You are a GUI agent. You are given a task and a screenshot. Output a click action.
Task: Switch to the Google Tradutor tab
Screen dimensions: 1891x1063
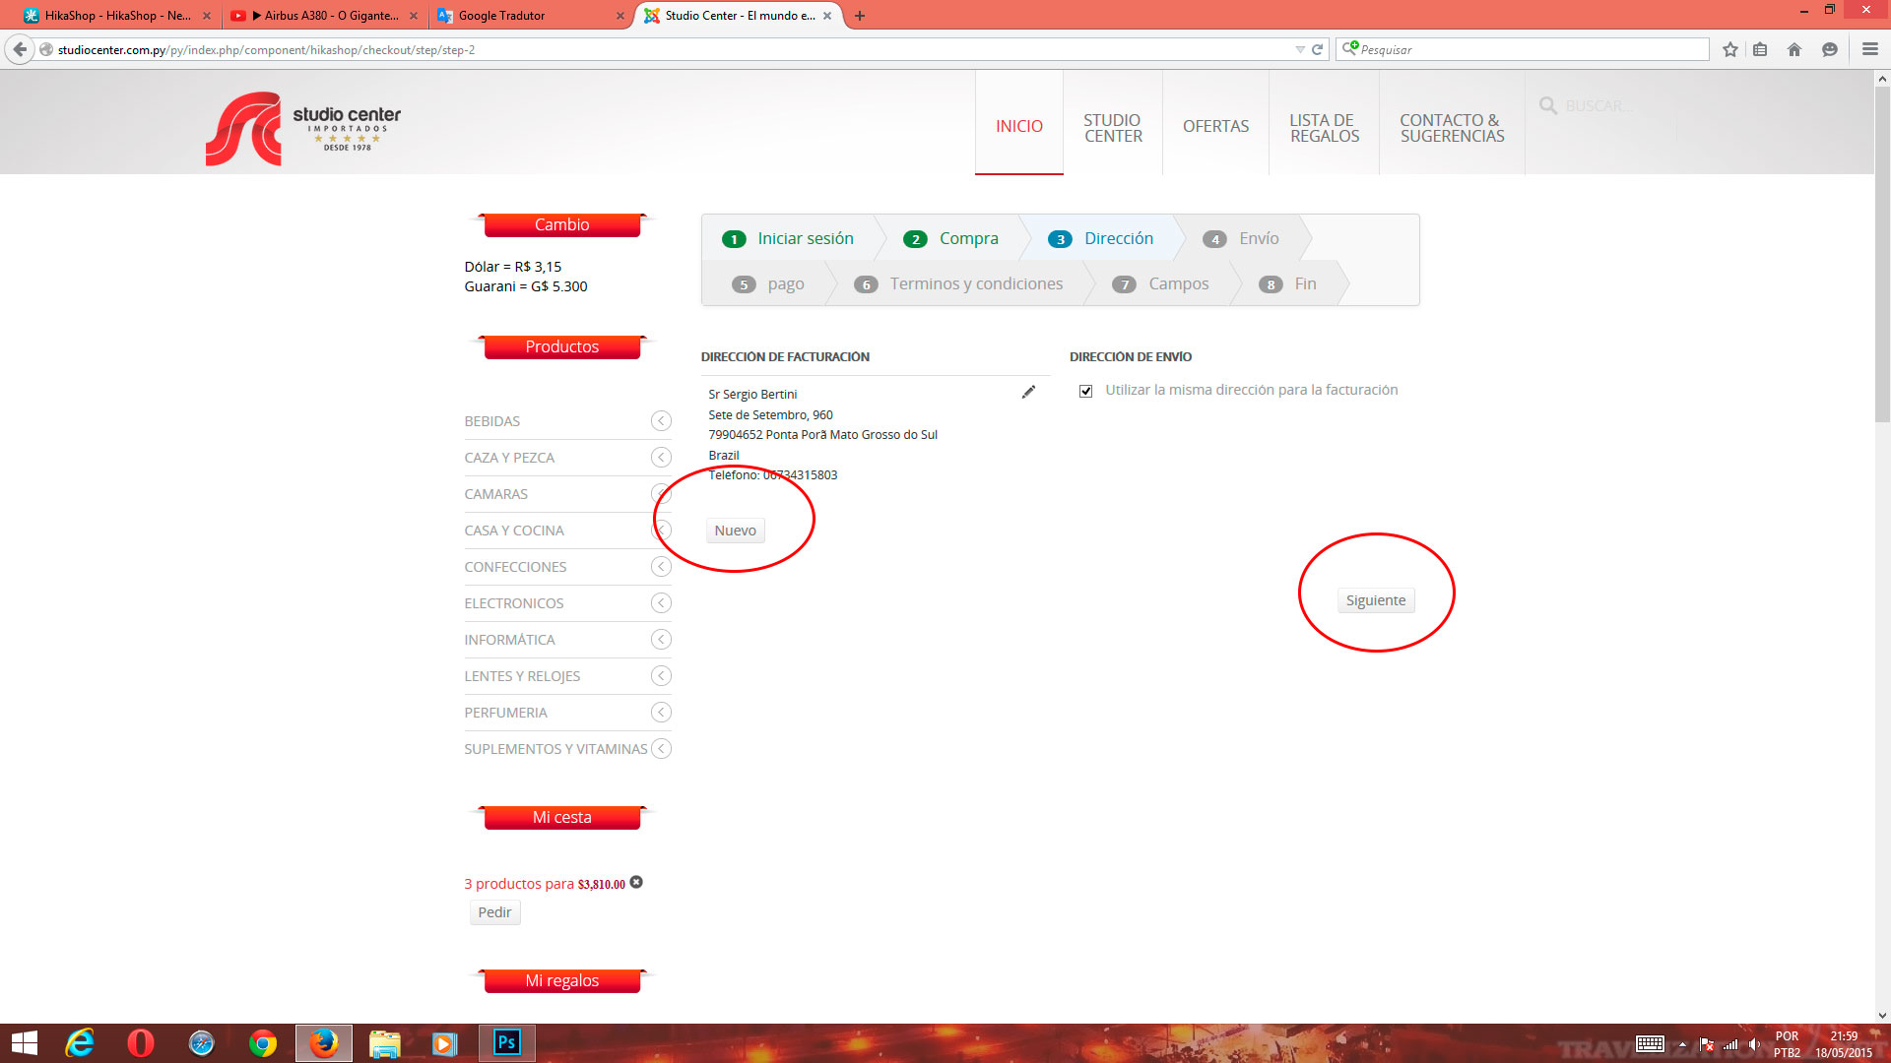pos(502,16)
